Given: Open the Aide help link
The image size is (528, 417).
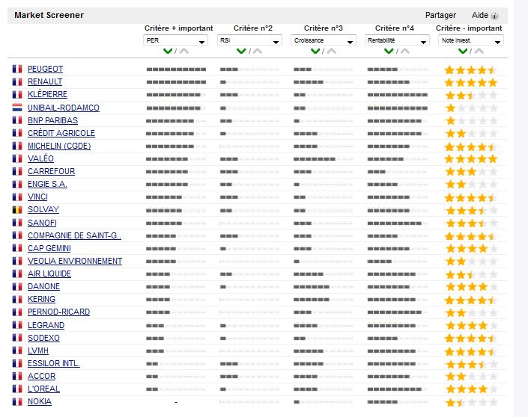Looking at the screenshot, I should [480, 15].
